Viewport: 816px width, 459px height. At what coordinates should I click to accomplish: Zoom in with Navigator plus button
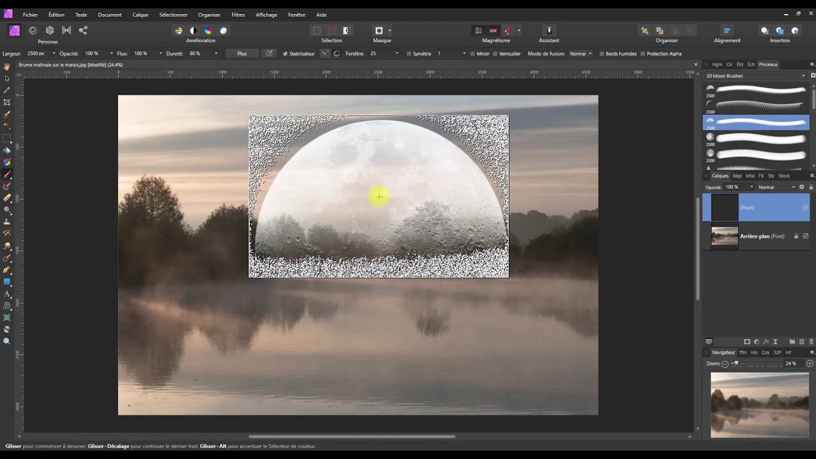[810, 363]
